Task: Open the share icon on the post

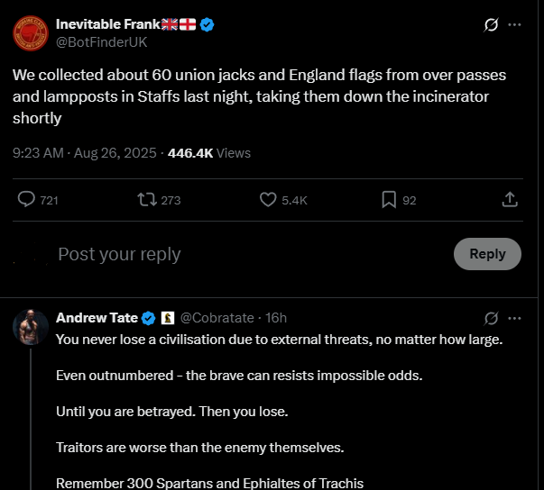Action: pos(509,199)
